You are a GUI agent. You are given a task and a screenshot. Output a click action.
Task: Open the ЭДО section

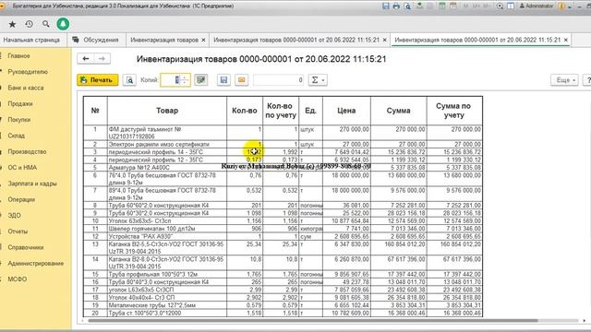pos(15,215)
